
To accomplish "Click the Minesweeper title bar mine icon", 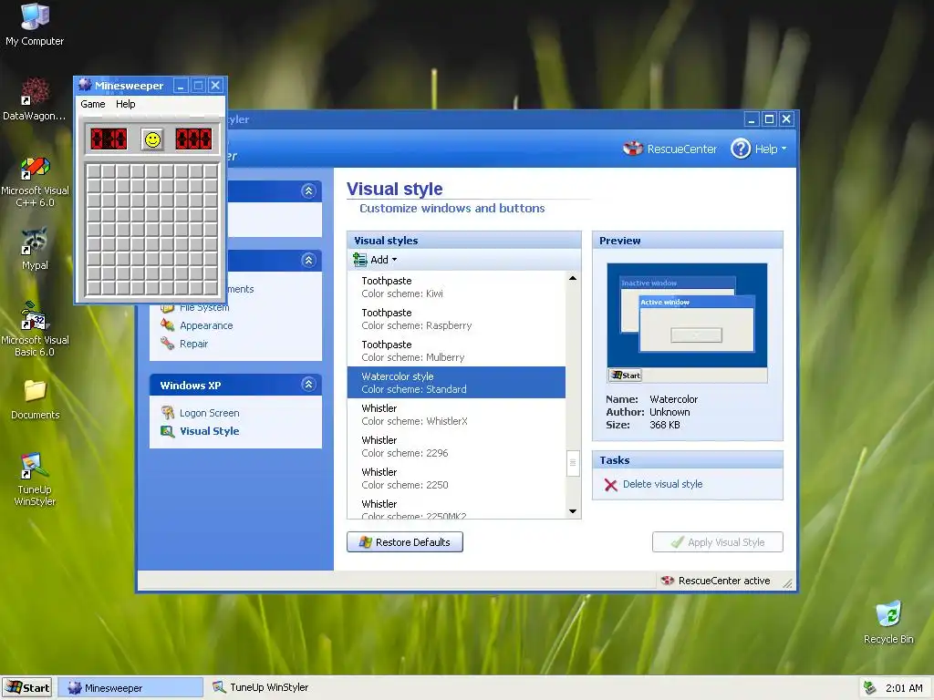I will 85,85.
